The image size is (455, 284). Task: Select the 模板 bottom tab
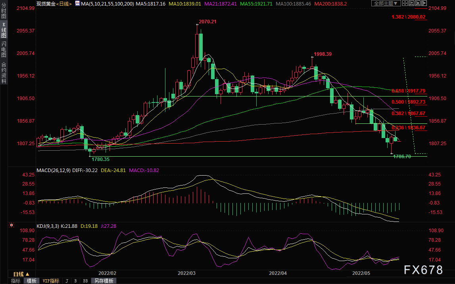[x=31, y=281]
